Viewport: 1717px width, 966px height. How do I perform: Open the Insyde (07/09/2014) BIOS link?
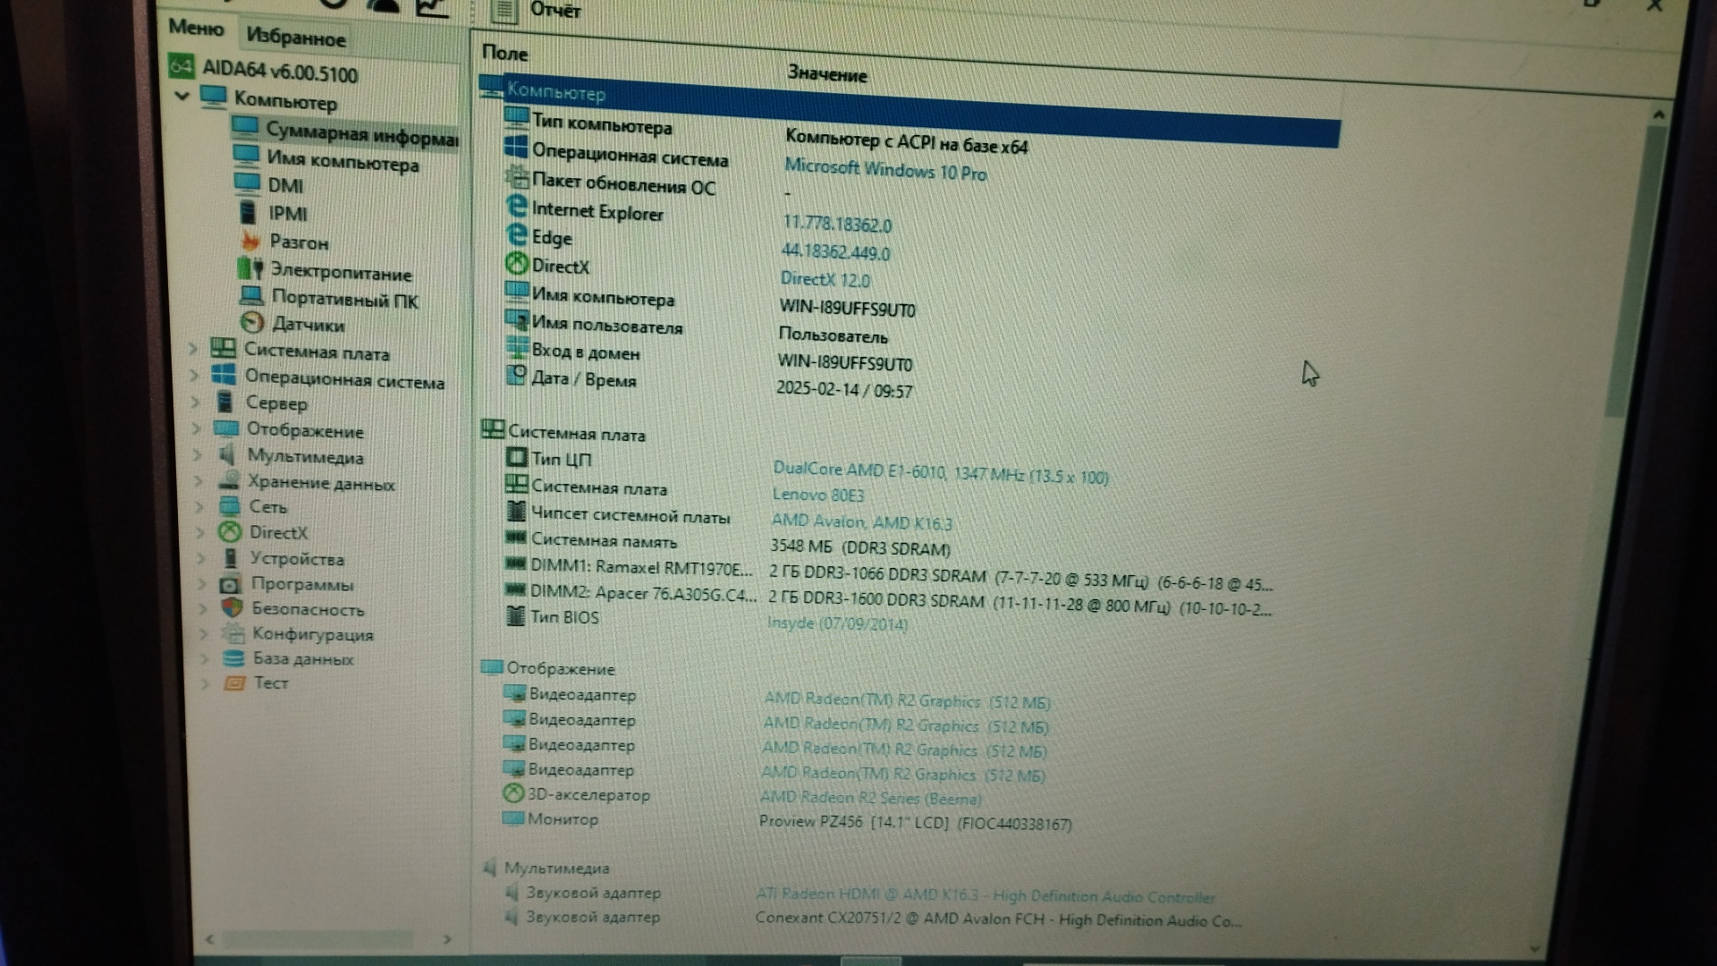click(838, 623)
